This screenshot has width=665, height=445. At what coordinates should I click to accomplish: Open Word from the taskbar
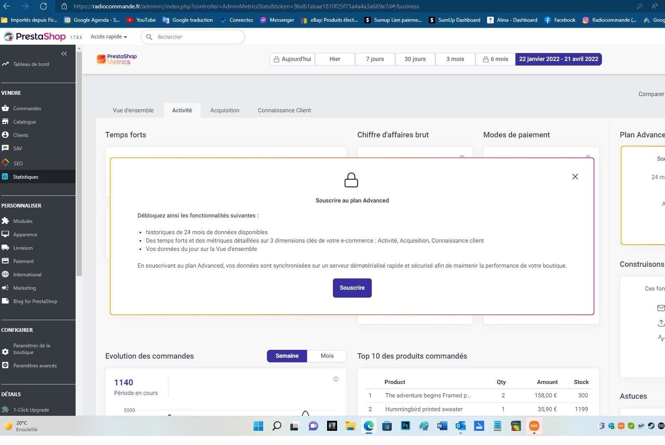click(442, 426)
